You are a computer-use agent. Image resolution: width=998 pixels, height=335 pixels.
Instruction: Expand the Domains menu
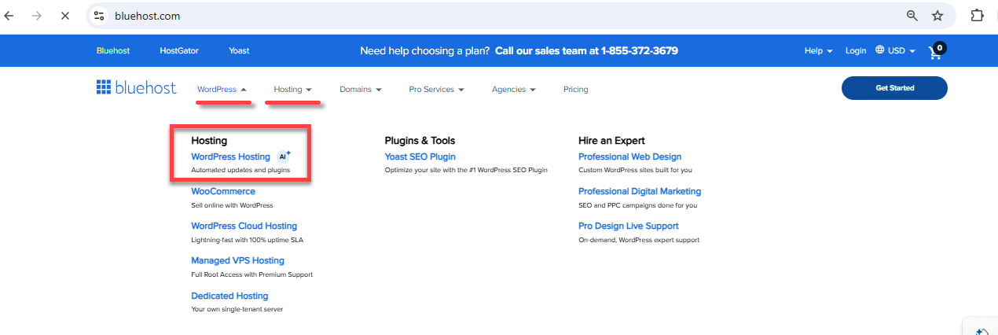[x=360, y=90]
